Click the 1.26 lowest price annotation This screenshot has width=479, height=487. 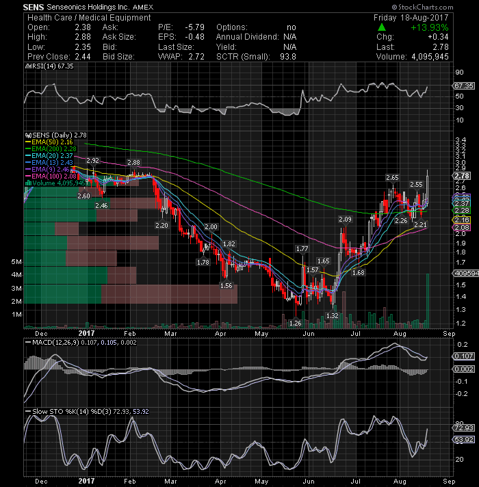295,323
